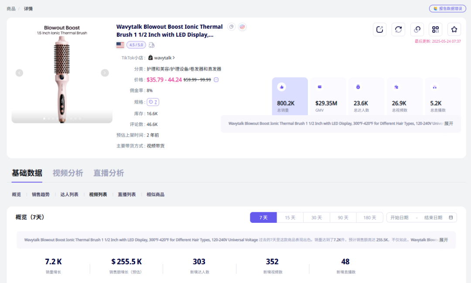Screen dimensions: 471x283
Task: Open the wavytalk TikTok shop link
Action: pyautogui.click(x=161, y=58)
